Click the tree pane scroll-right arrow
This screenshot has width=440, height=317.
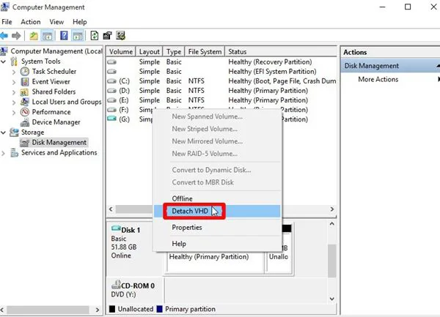click(98, 310)
